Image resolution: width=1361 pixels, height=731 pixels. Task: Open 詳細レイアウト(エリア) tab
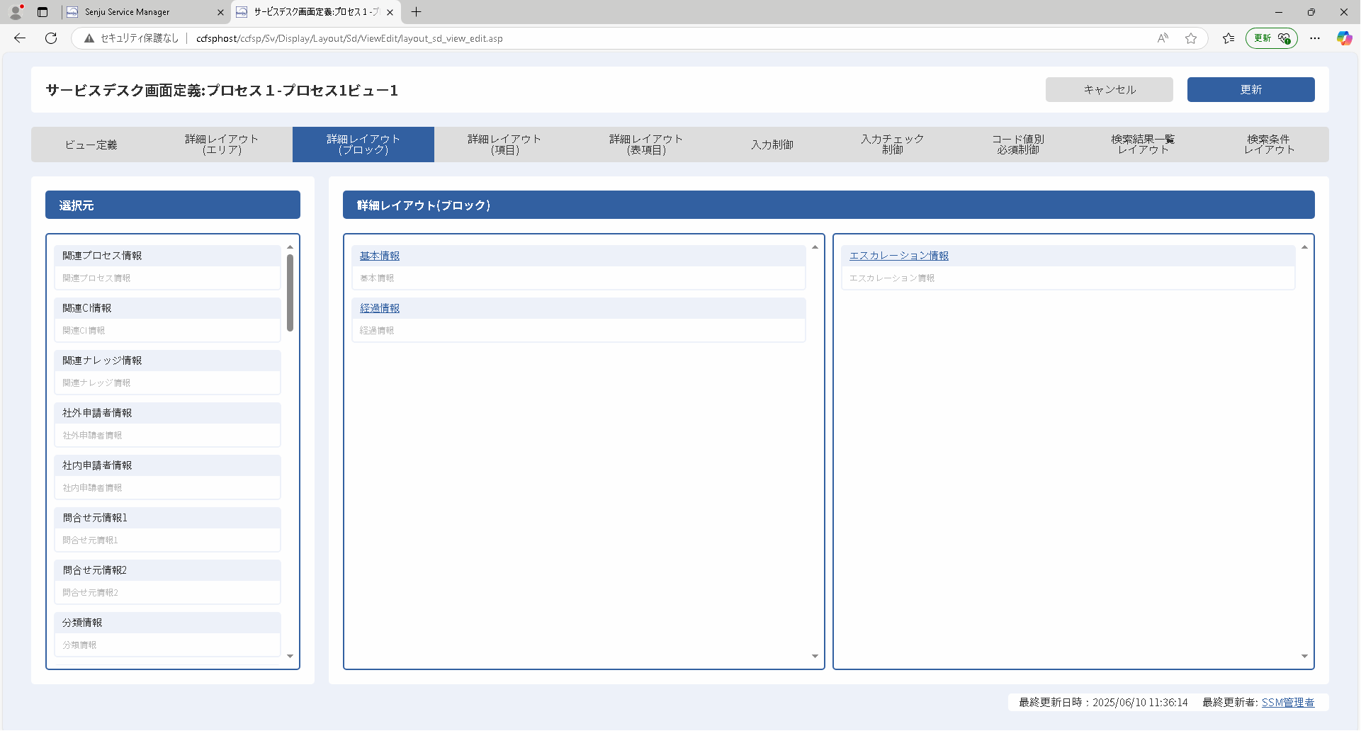tap(222, 144)
